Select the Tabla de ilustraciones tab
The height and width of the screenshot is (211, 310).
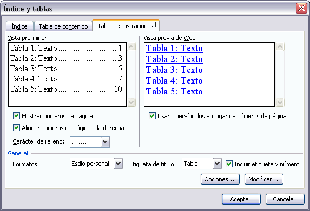126,26
